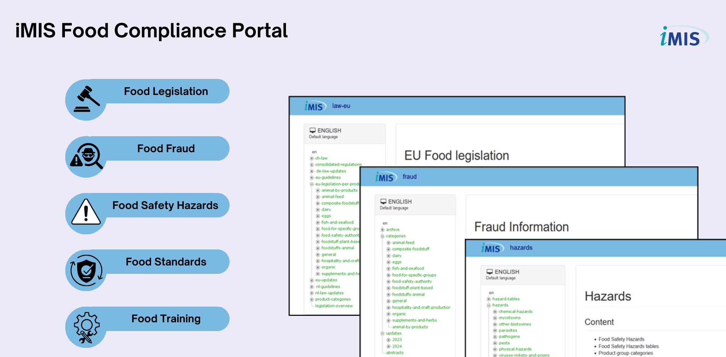The width and height of the screenshot is (726, 357).
Task: Click the warning triangle hazards icon
Action: [86, 211]
